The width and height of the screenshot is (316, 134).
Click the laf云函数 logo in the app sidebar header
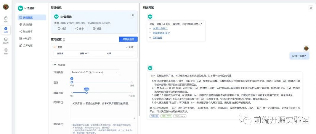click(x=20, y=8)
